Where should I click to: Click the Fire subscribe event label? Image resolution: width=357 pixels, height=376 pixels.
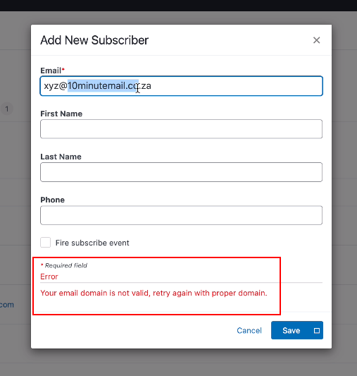(x=92, y=243)
